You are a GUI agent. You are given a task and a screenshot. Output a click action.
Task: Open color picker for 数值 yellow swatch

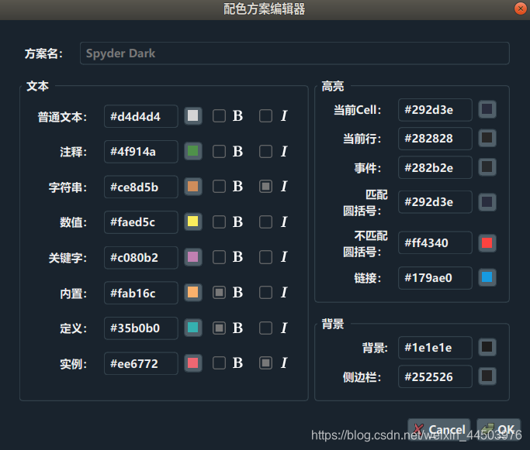(193, 222)
